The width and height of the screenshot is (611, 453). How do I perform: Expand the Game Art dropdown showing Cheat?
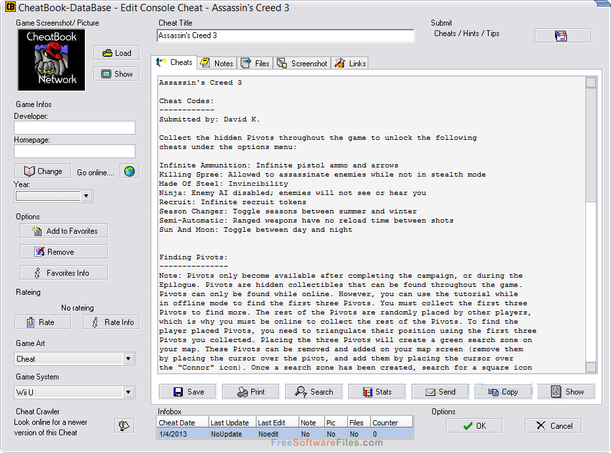click(129, 359)
